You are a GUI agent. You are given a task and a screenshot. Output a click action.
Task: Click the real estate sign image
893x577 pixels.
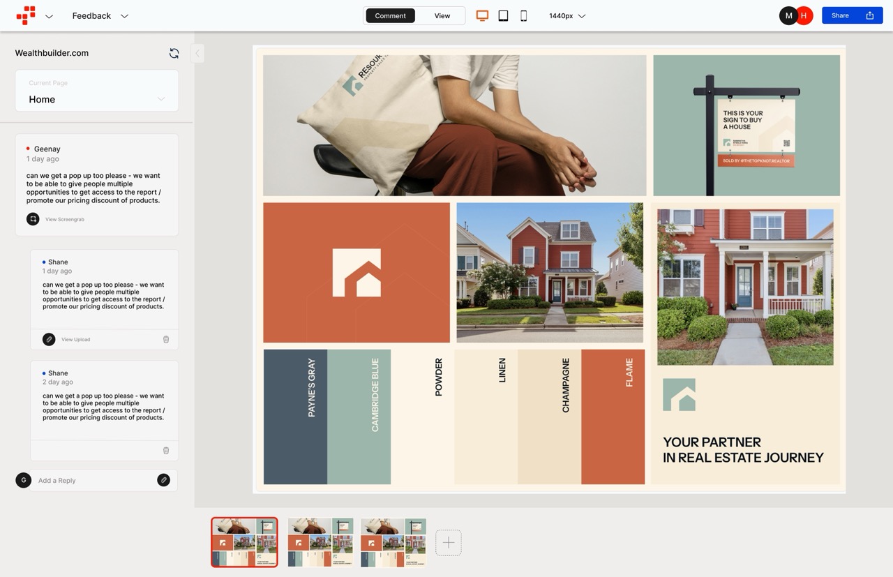746,126
